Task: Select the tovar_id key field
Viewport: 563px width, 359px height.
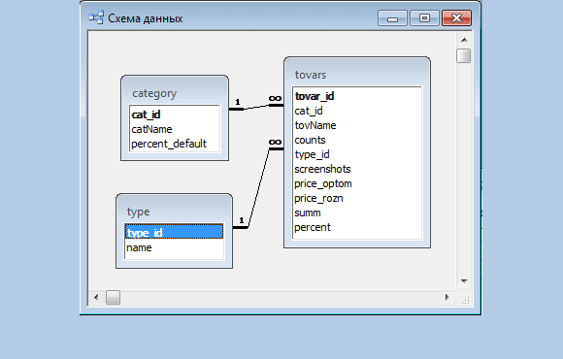Action: (357, 96)
